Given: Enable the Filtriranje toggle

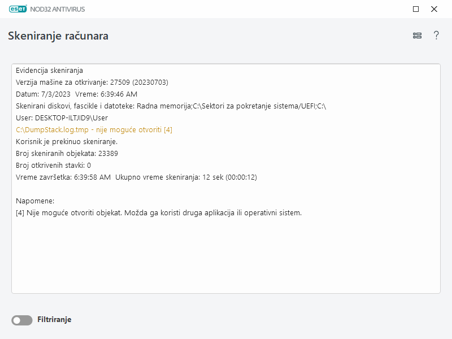Looking at the screenshot, I should click(x=21, y=320).
